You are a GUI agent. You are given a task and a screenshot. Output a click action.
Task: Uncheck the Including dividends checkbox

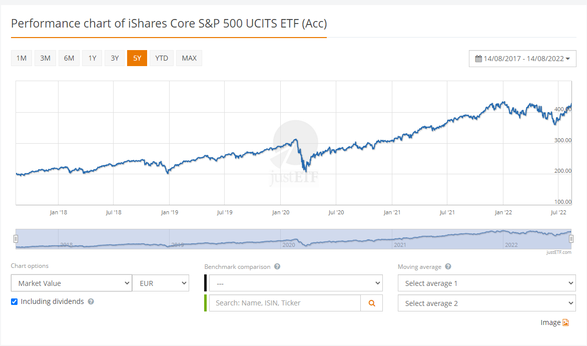[14, 302]
